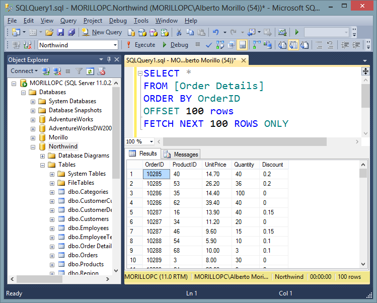Collapse the Tables folder
The height and width of the screenshot is (303, 377).
point(43,165)
